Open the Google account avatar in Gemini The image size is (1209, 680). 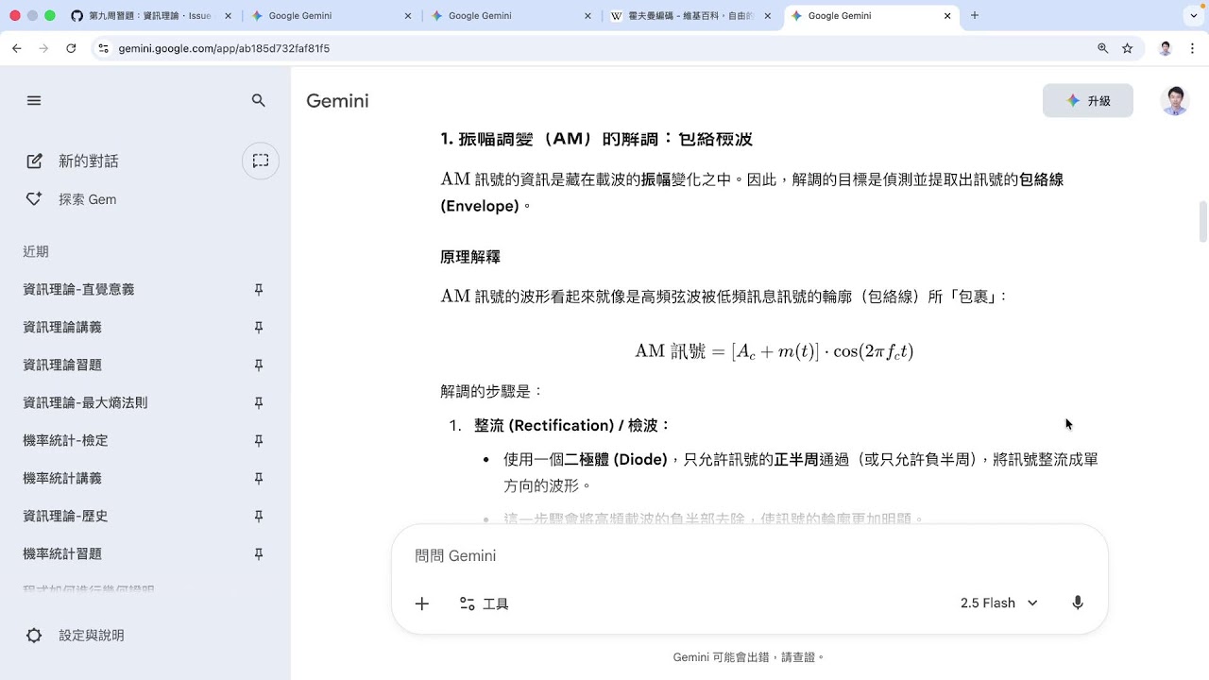point(1175,101)
